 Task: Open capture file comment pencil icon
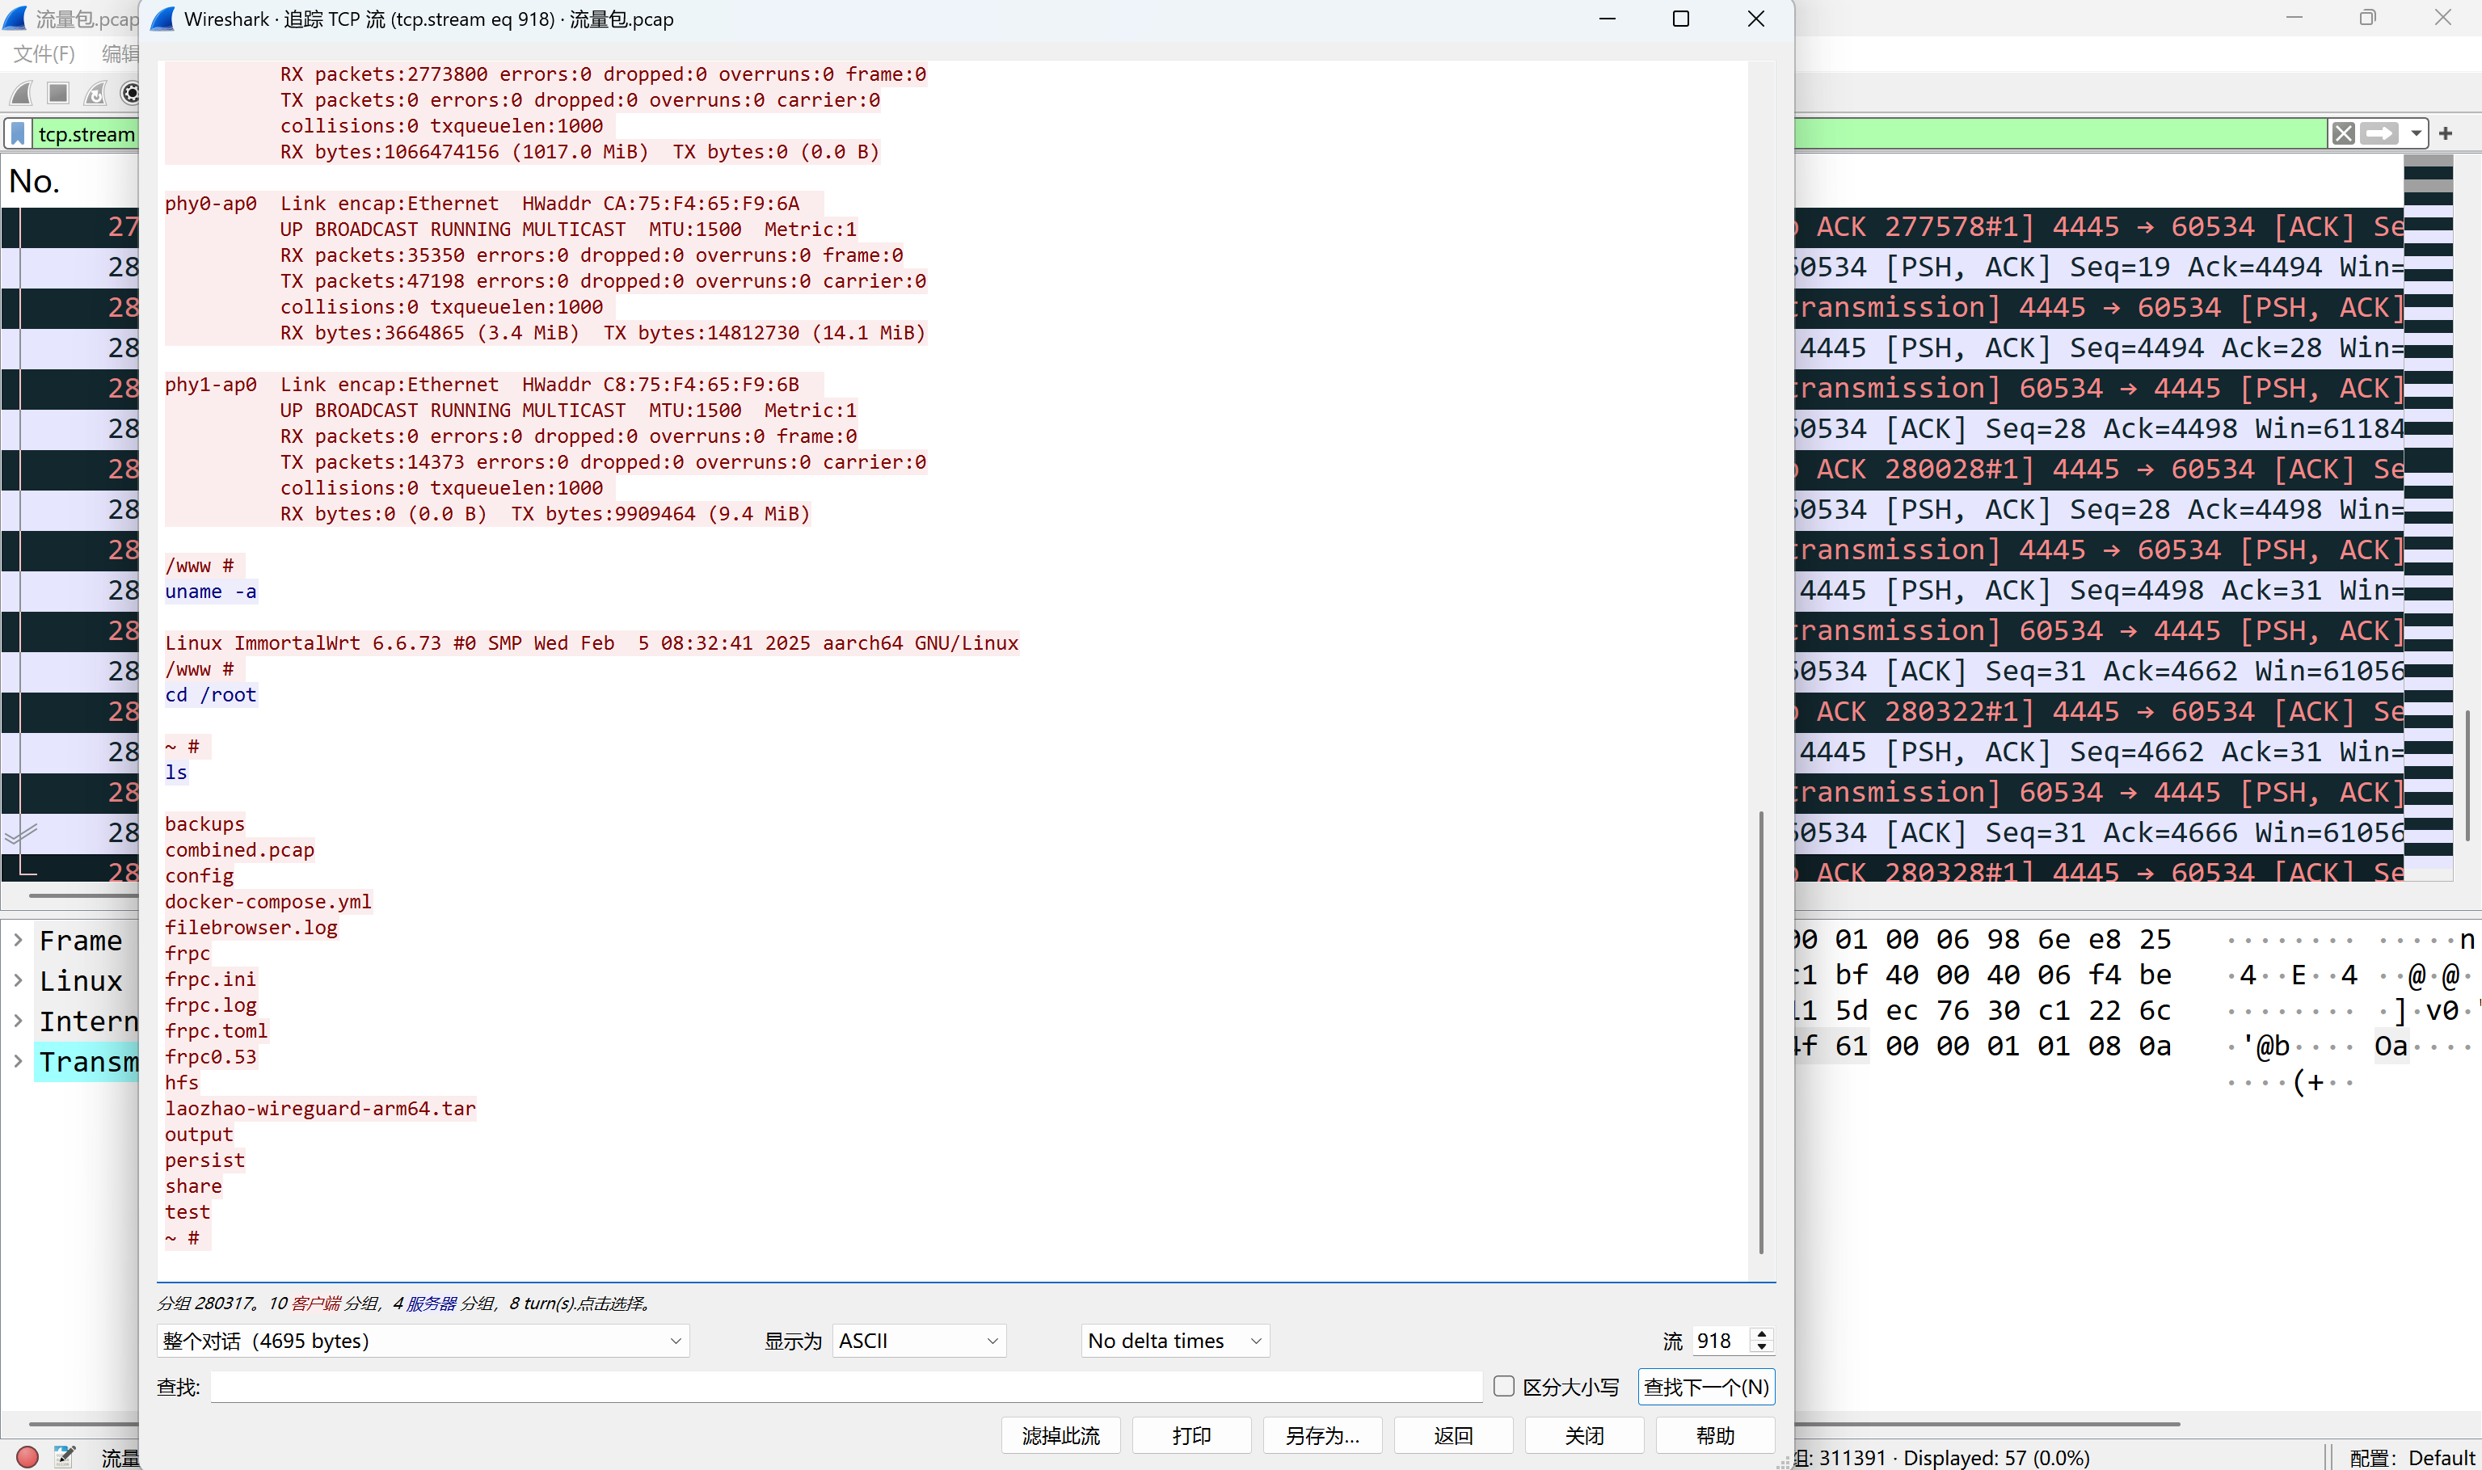(65, 1456)
